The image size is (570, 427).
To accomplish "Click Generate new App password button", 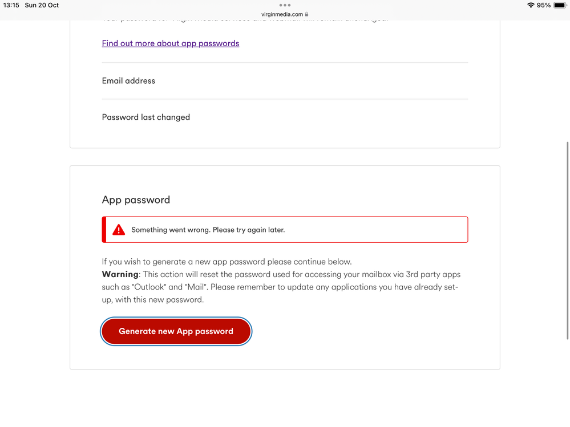I will click(x=176, y=331).
